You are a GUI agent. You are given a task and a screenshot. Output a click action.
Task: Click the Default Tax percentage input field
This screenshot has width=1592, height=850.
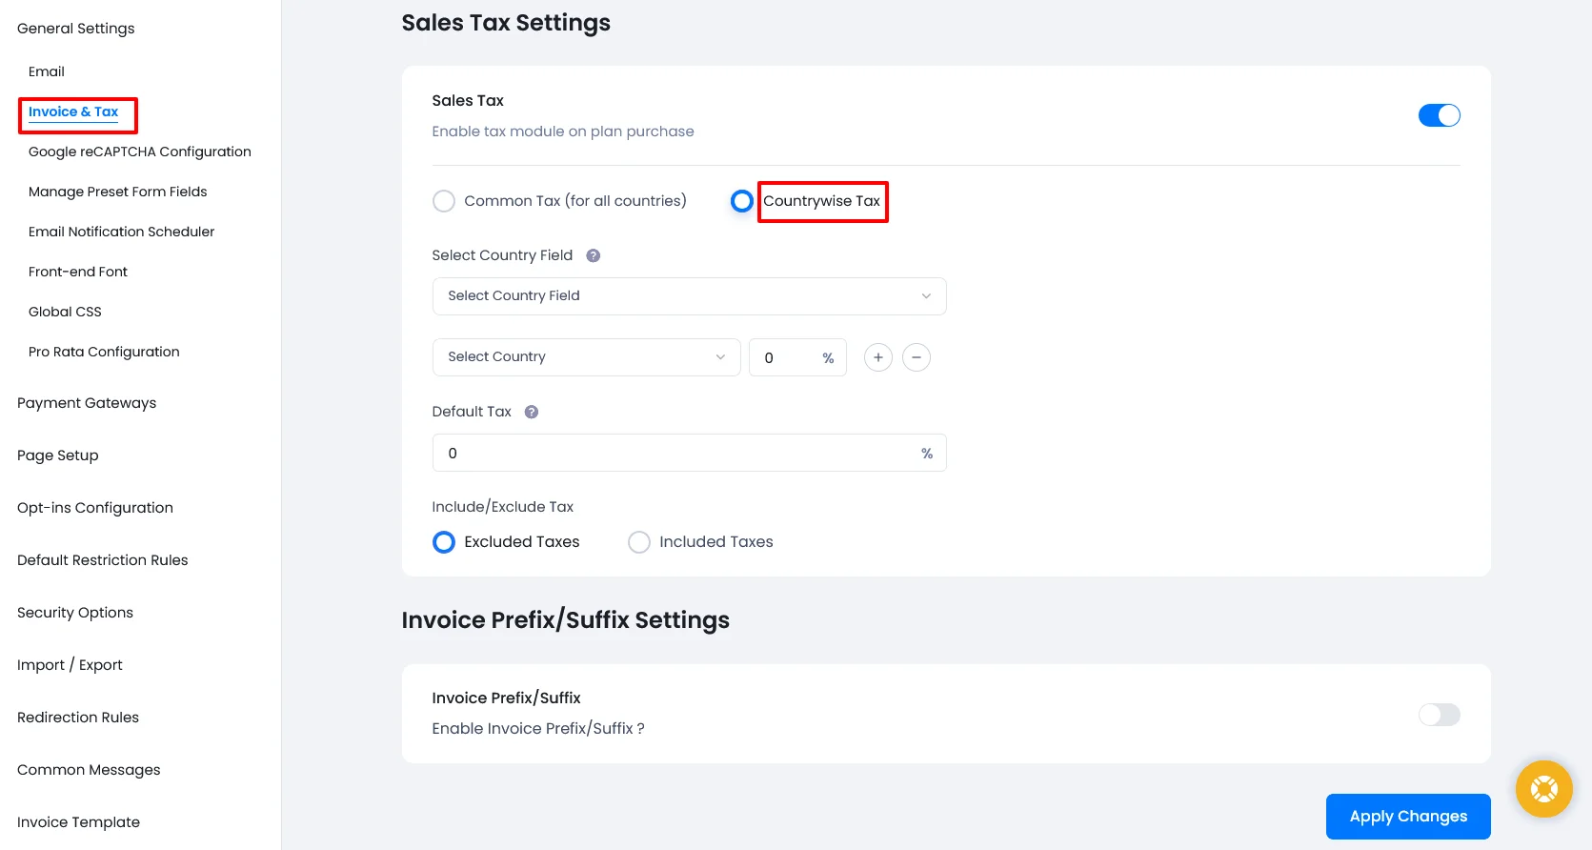tap(676, 454)
